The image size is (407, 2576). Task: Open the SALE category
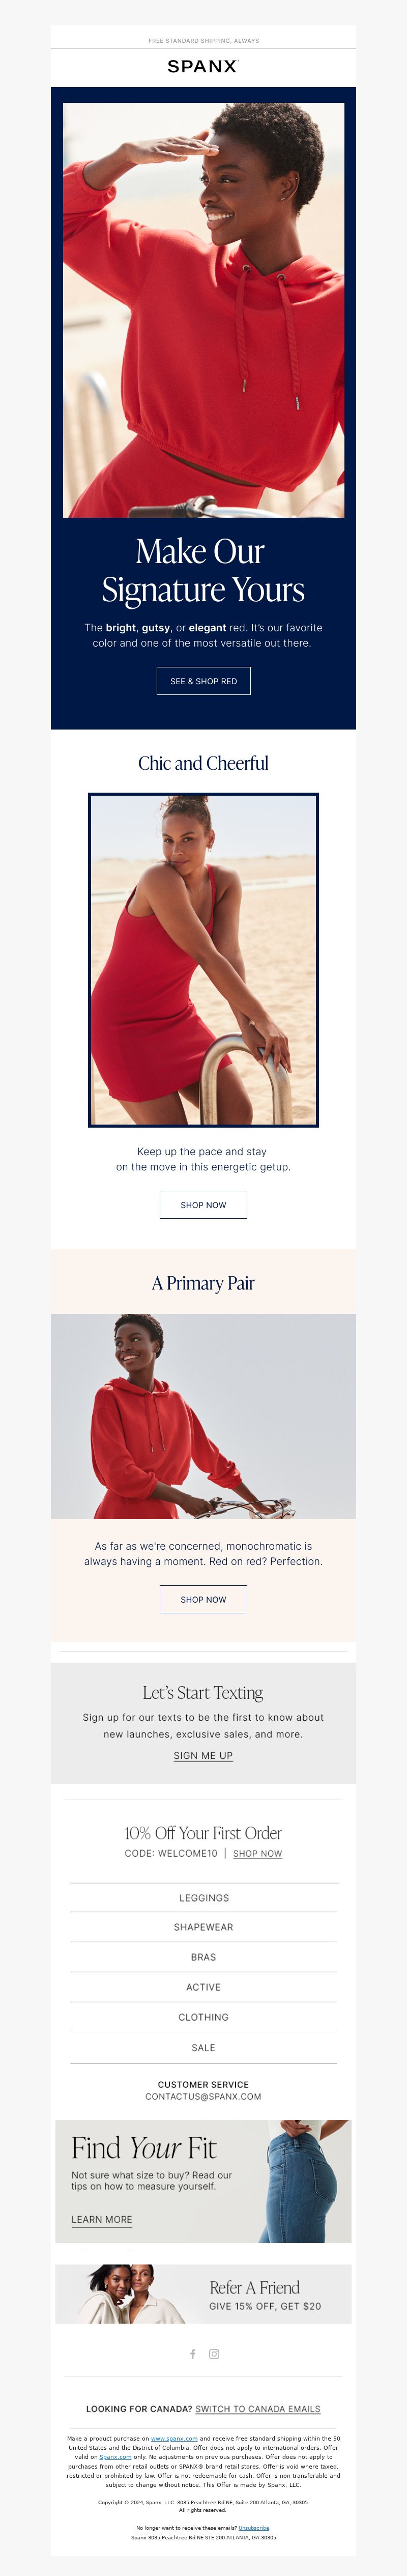(x=203, y=2047)
